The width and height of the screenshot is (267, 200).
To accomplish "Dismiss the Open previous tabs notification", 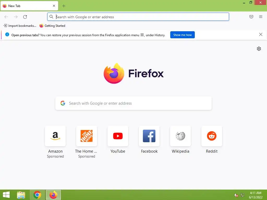I will click(x=260, y=35).
